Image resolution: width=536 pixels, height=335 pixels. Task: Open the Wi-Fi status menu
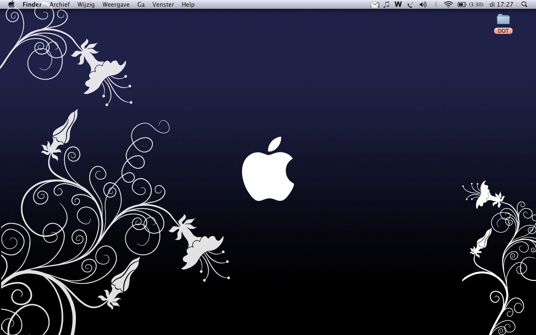[x=448, y=4]
